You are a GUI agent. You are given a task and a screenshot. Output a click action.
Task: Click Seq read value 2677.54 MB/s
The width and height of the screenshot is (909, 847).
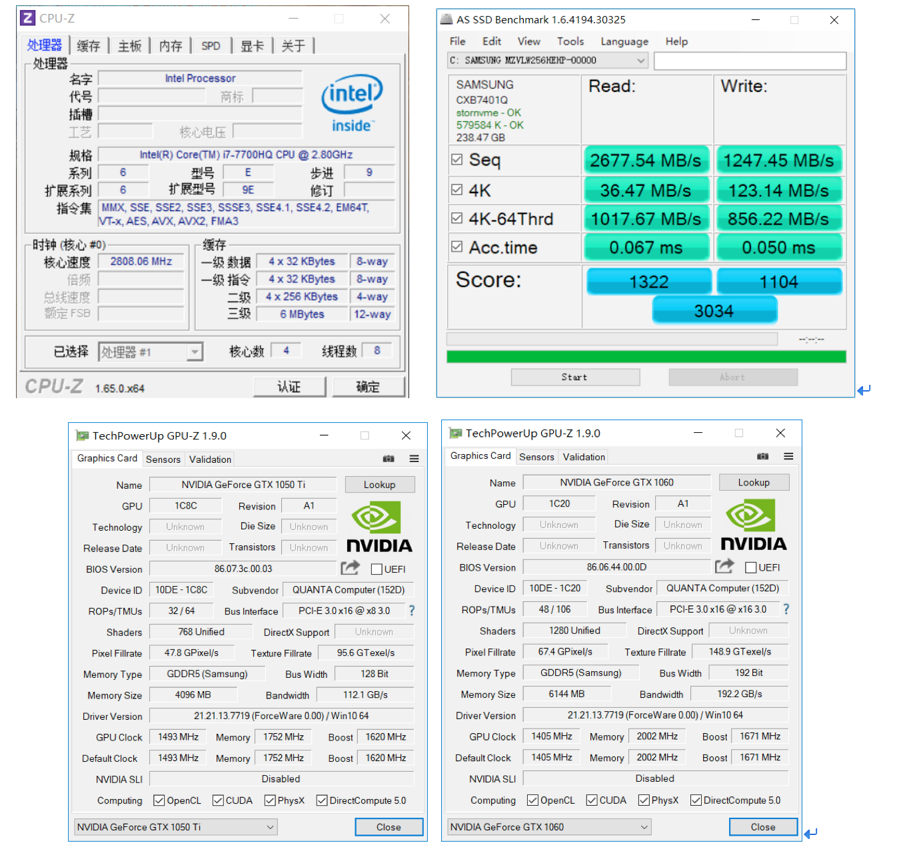coord(646,160)
